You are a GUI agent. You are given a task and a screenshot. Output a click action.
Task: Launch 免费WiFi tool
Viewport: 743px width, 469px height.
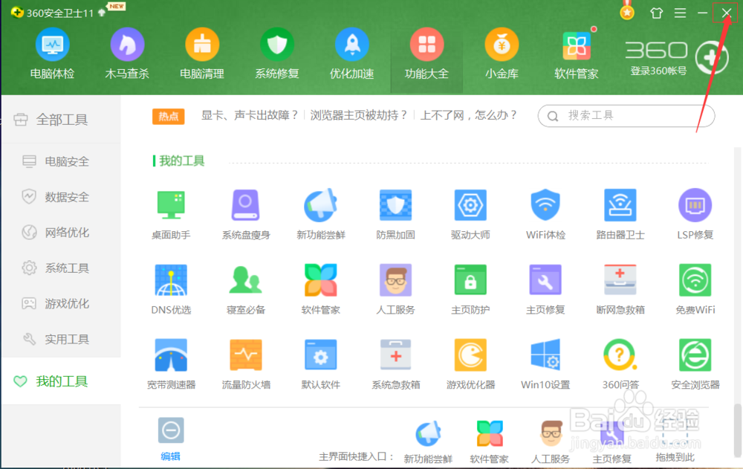(x=695, y=289)
